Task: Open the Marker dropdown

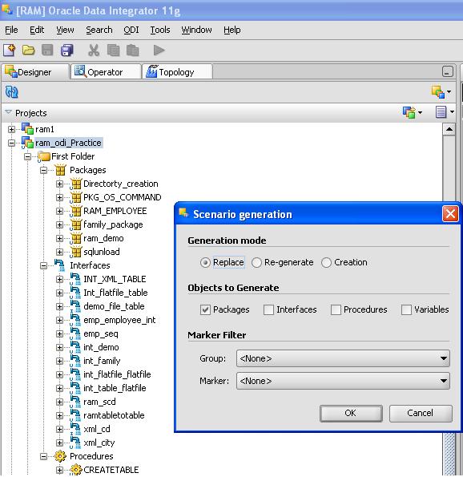Action: pos(343,381)
